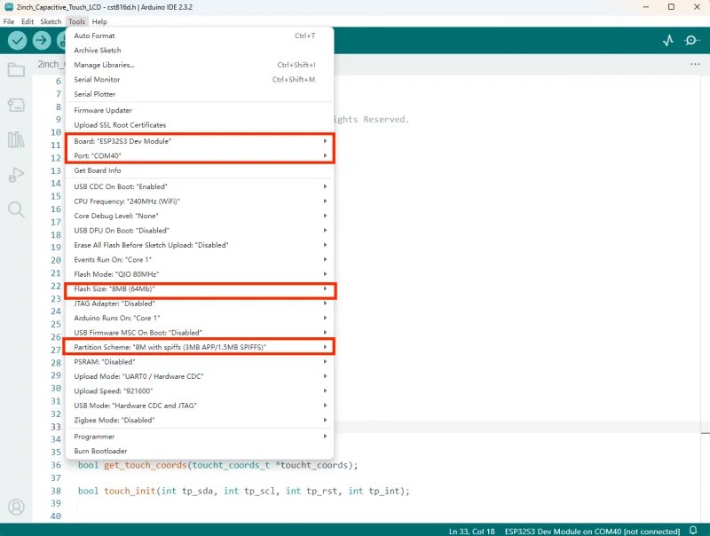Open Manage Libraries from the menu
The width and height of the screenshot is (710, 536).
click(199, 65)
